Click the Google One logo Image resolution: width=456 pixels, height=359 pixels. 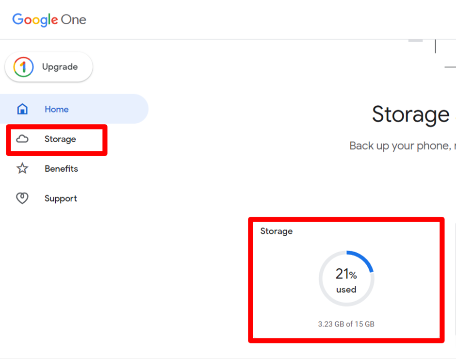49,19
